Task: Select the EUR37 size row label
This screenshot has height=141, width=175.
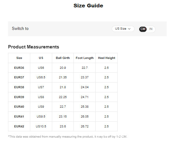Action: pyautogui.click(x=19, y=77)
